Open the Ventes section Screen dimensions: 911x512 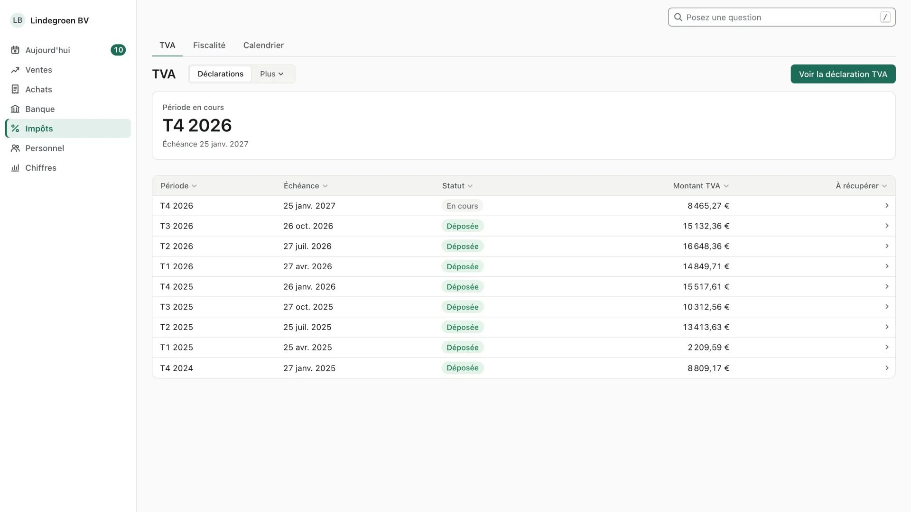pos(68,70)
